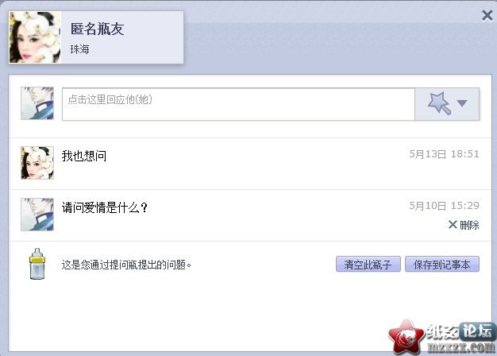Click the X icon next to 删除
This screenshot has width=497, height=356.
point(453,225)
